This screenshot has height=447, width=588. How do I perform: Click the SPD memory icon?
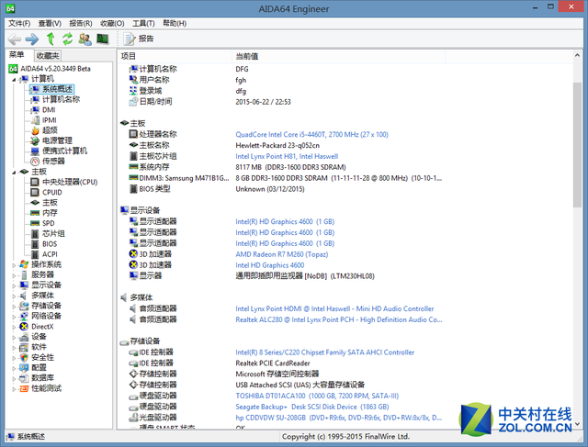tap(35, 223)
